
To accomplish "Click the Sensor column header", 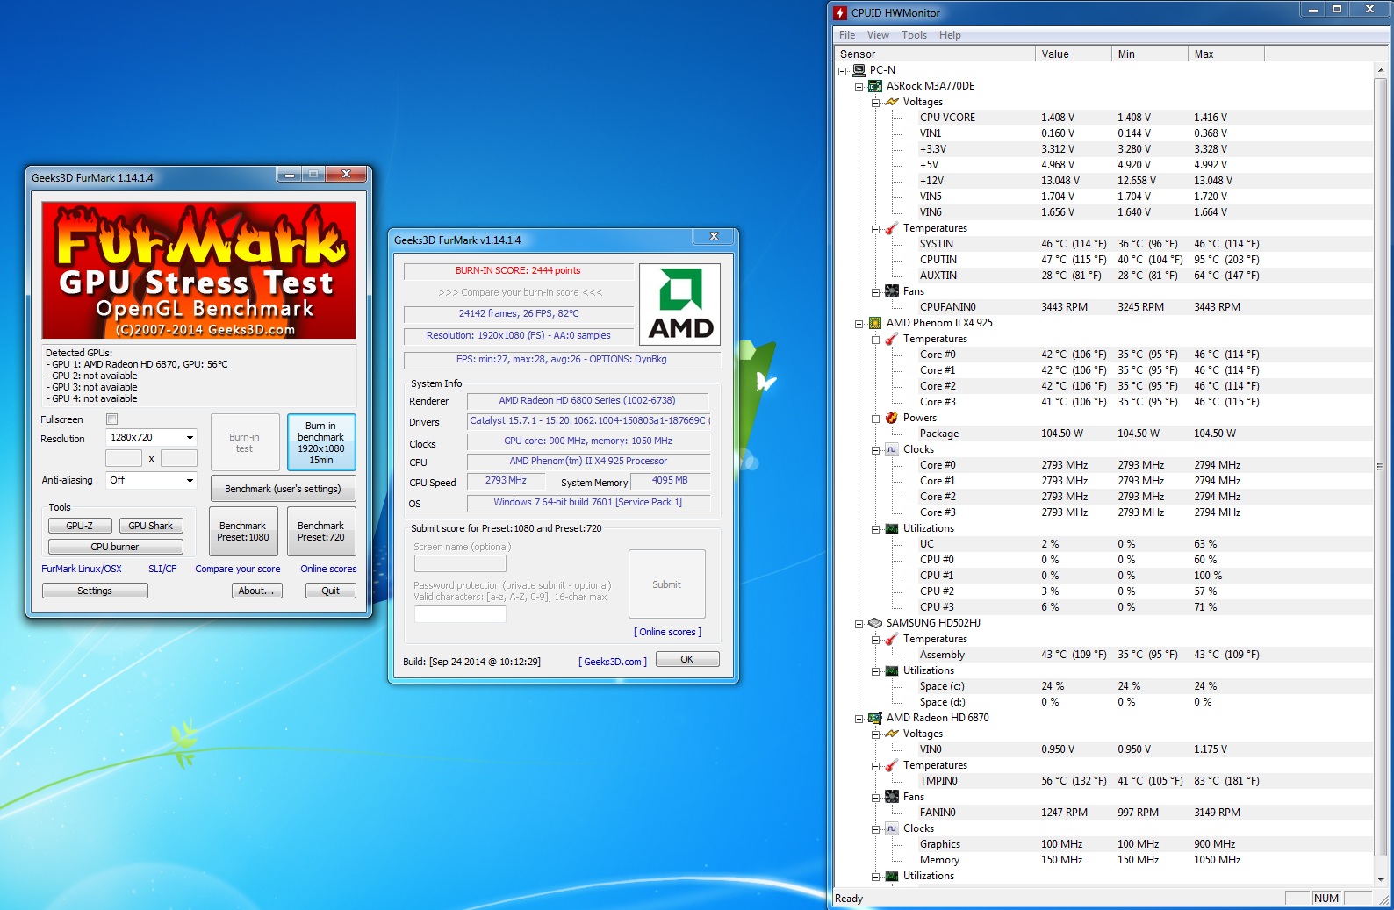I will click(934, 54).
